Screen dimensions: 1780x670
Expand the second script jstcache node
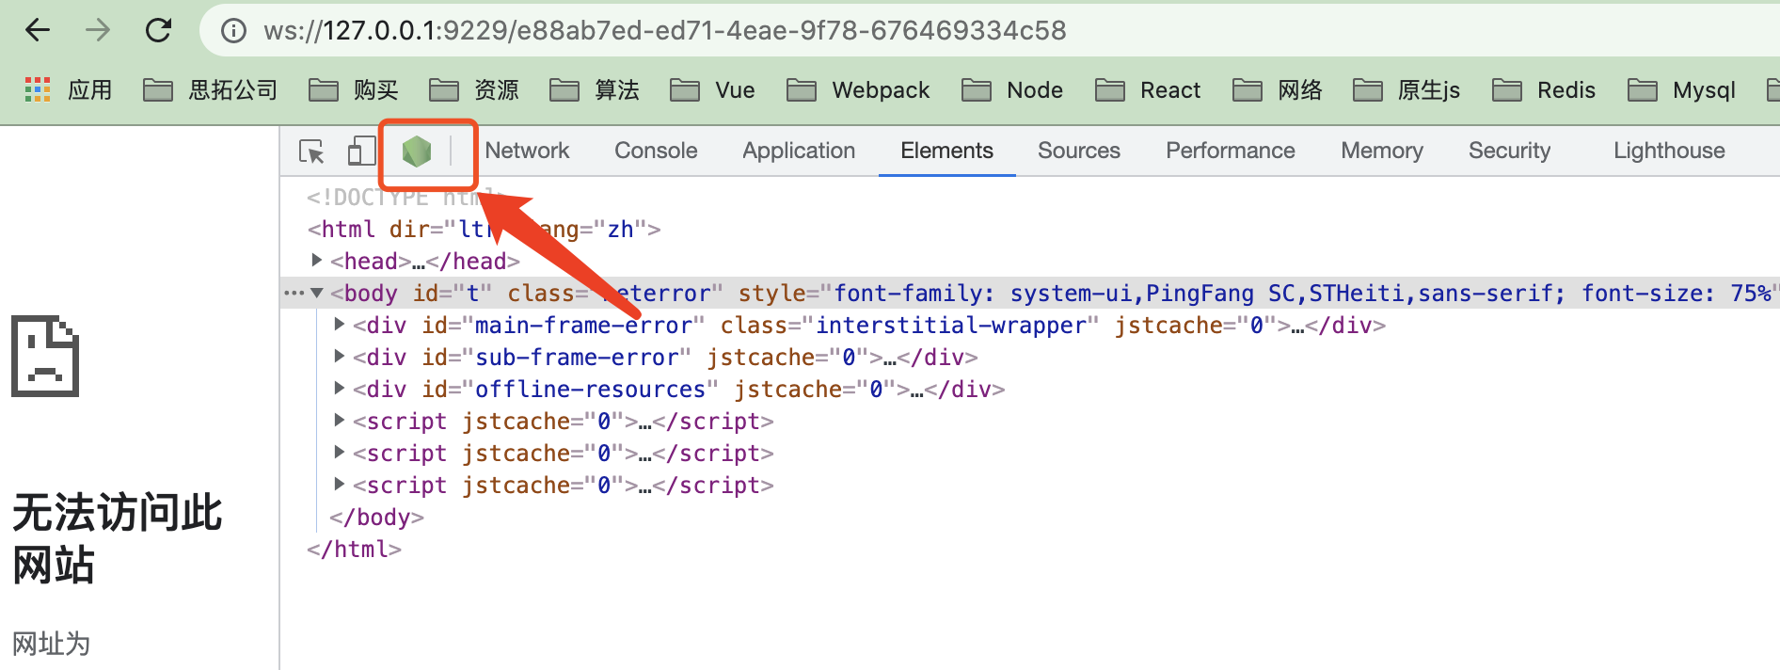[x=340, y=452]
